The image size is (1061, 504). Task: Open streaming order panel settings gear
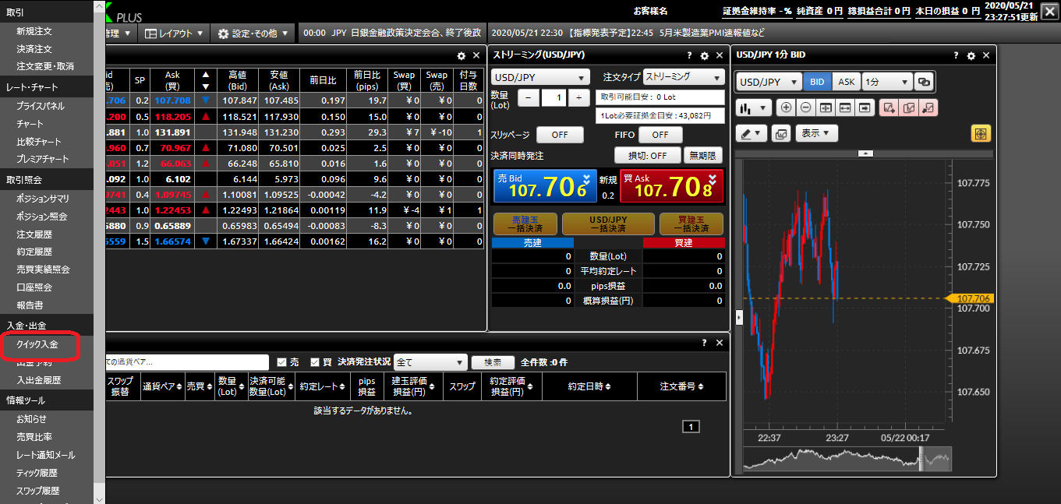[705, 56]
